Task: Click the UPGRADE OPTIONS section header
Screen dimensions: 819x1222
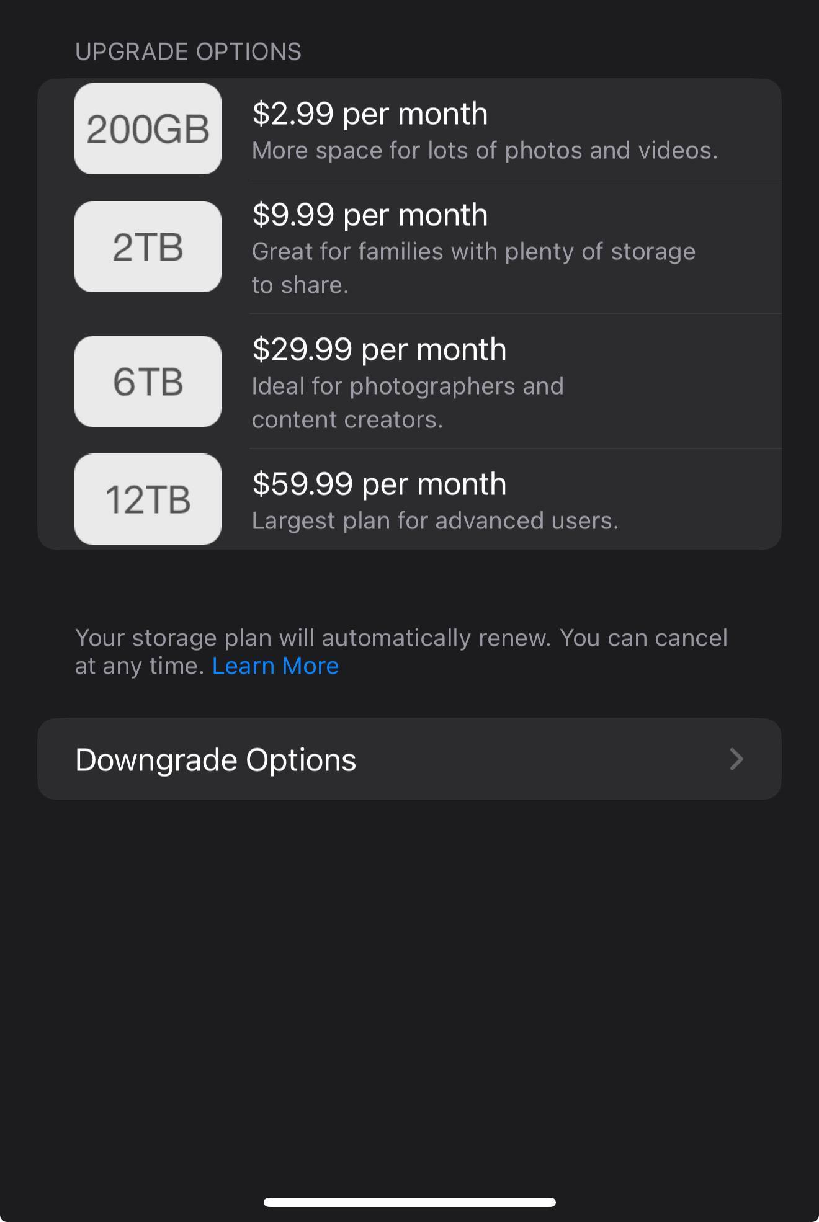Action: [x=188, y=52]
